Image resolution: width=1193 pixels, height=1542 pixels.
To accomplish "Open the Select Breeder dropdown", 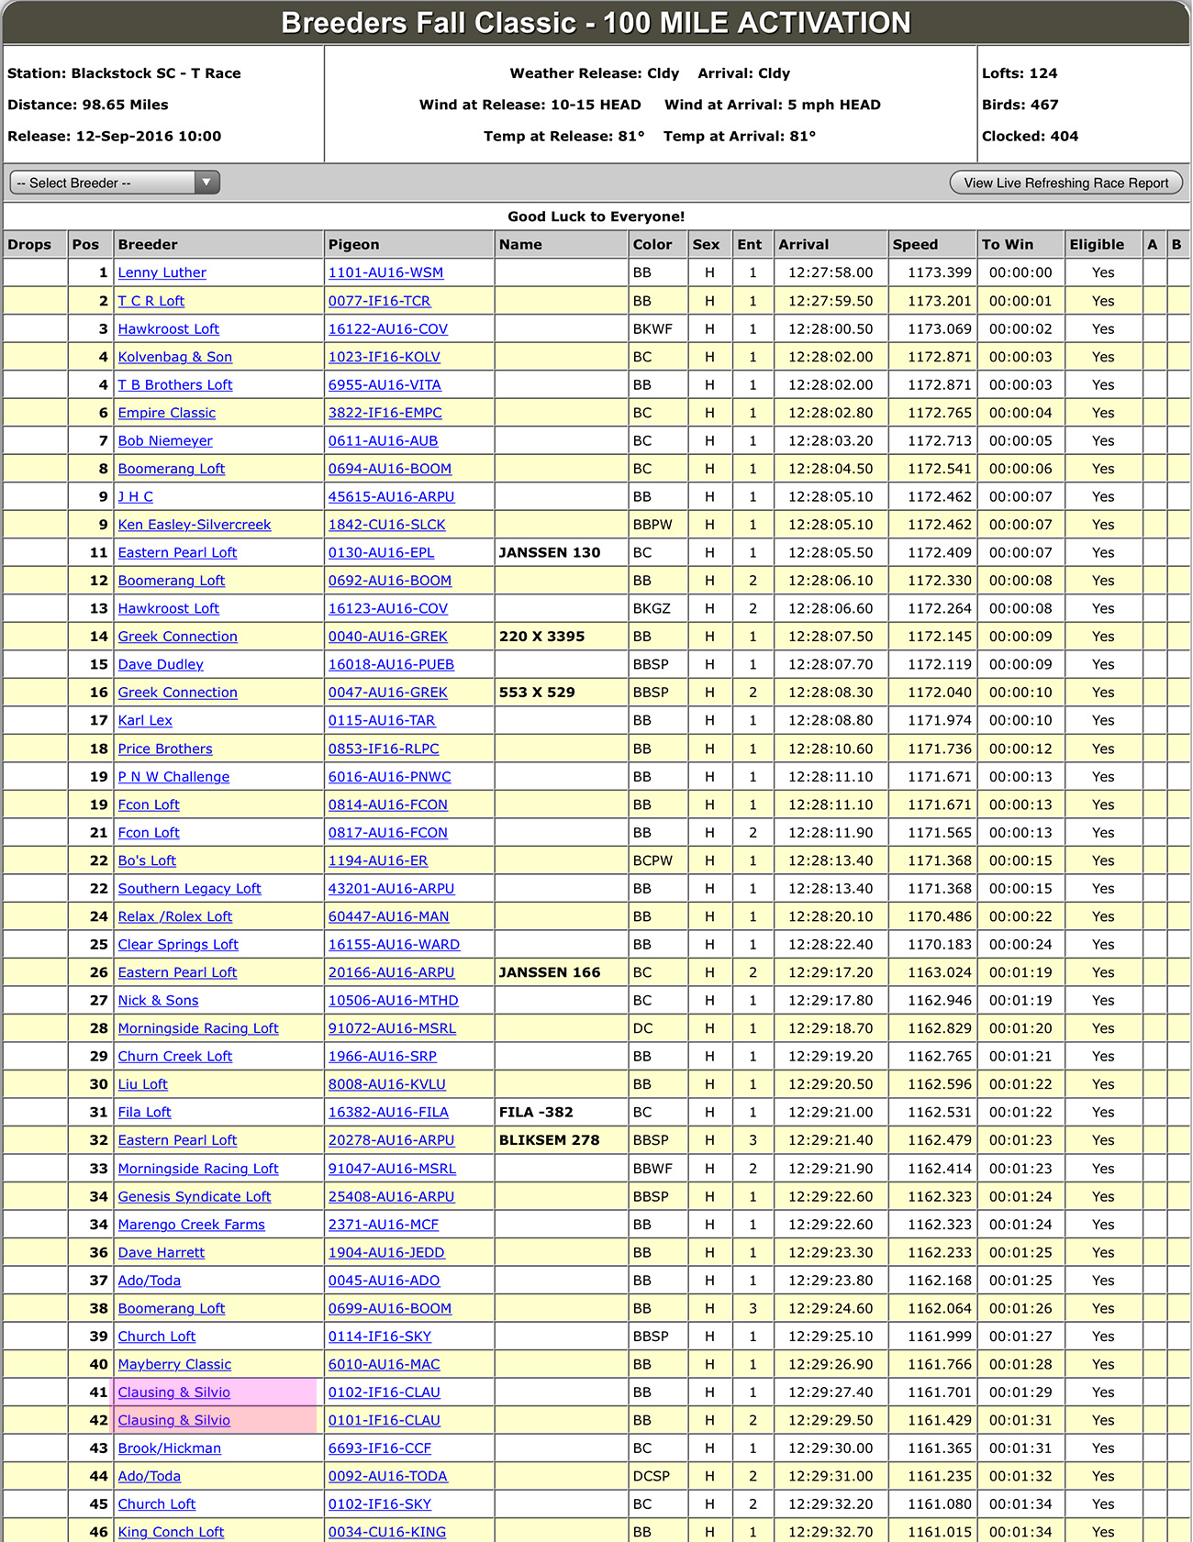I will pos(114,183).
